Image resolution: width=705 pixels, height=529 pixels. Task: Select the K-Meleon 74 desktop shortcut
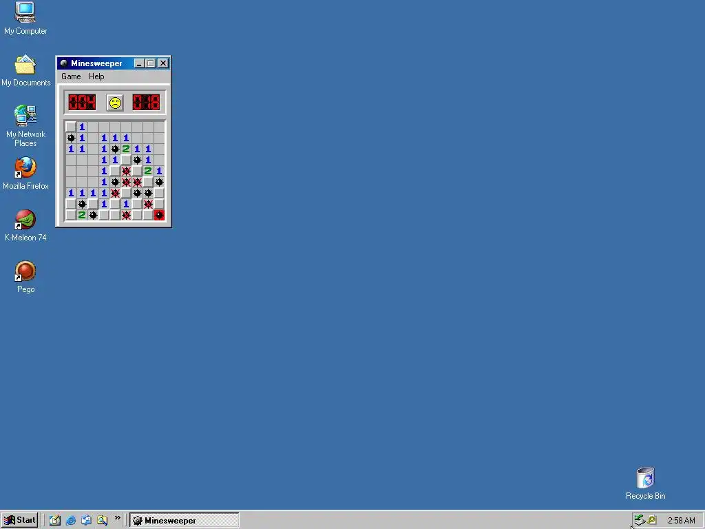pos(25,225)
